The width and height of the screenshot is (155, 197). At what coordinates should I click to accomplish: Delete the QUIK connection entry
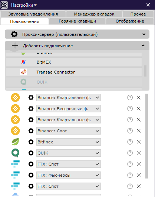pos(139,153)
